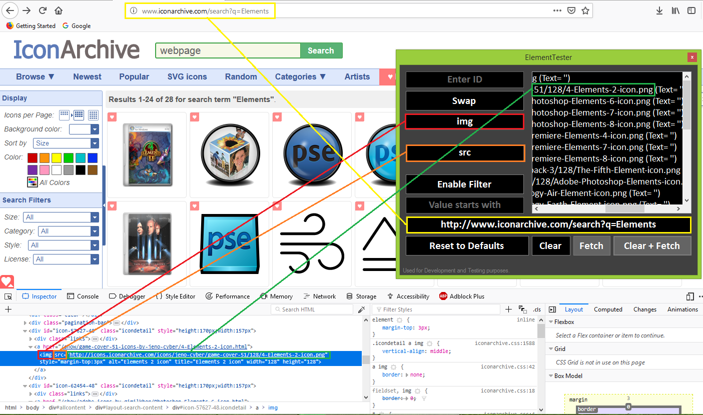The height and width of the screenshot is (415, 703).
Task: Select most icons per page option
Action: coord(93,115)
